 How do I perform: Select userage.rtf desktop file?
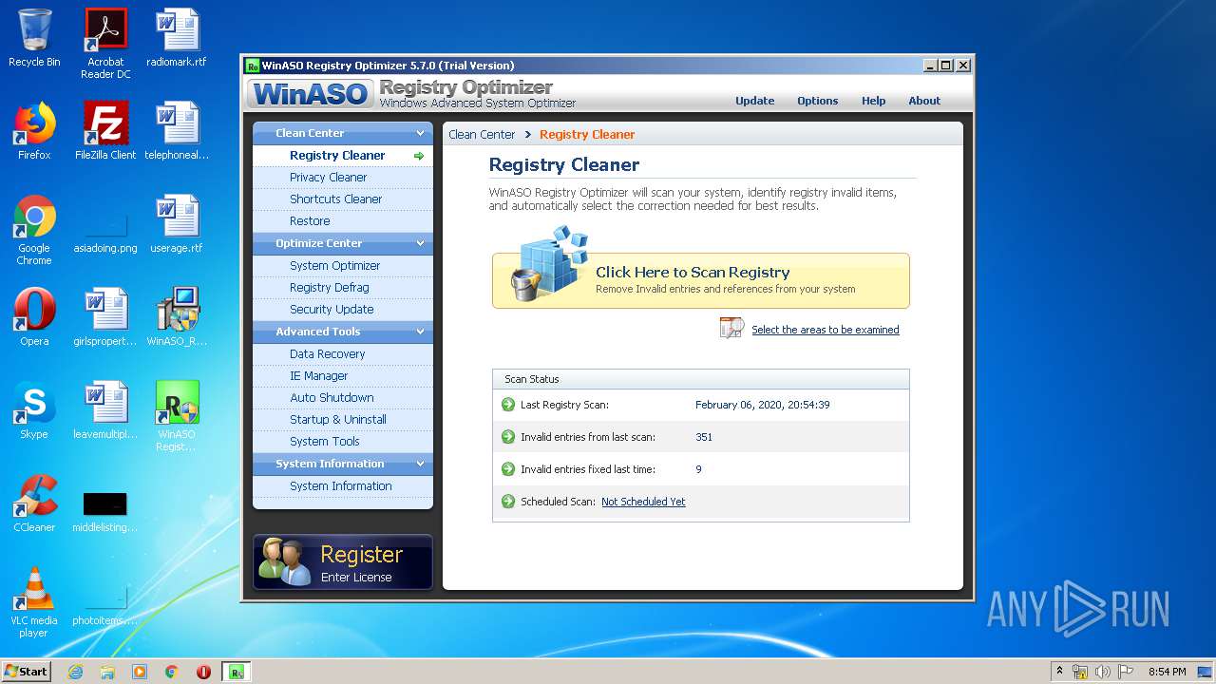177,224
